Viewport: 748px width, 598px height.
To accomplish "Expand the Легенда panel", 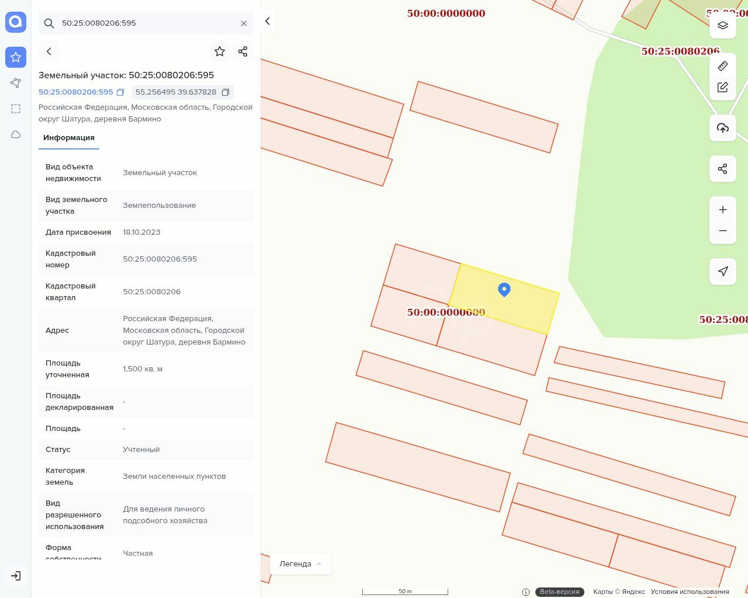I will (300, 564).
